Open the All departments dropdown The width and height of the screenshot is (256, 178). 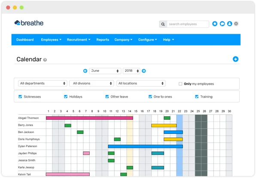pos(43,83)
